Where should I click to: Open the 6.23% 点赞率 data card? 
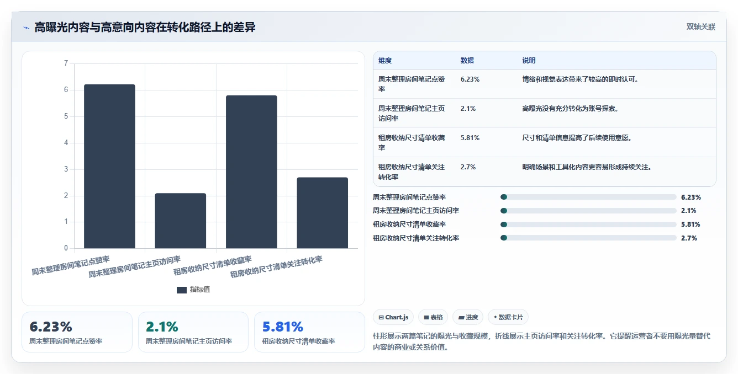[77, 332]
